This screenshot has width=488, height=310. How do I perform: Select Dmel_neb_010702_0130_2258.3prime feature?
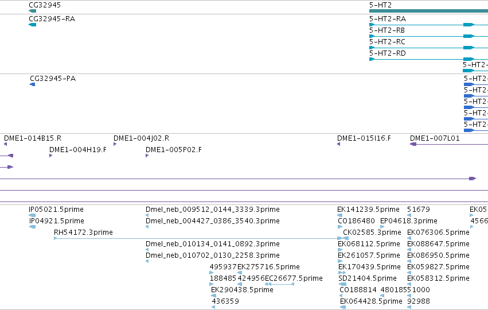click(213, 255)
